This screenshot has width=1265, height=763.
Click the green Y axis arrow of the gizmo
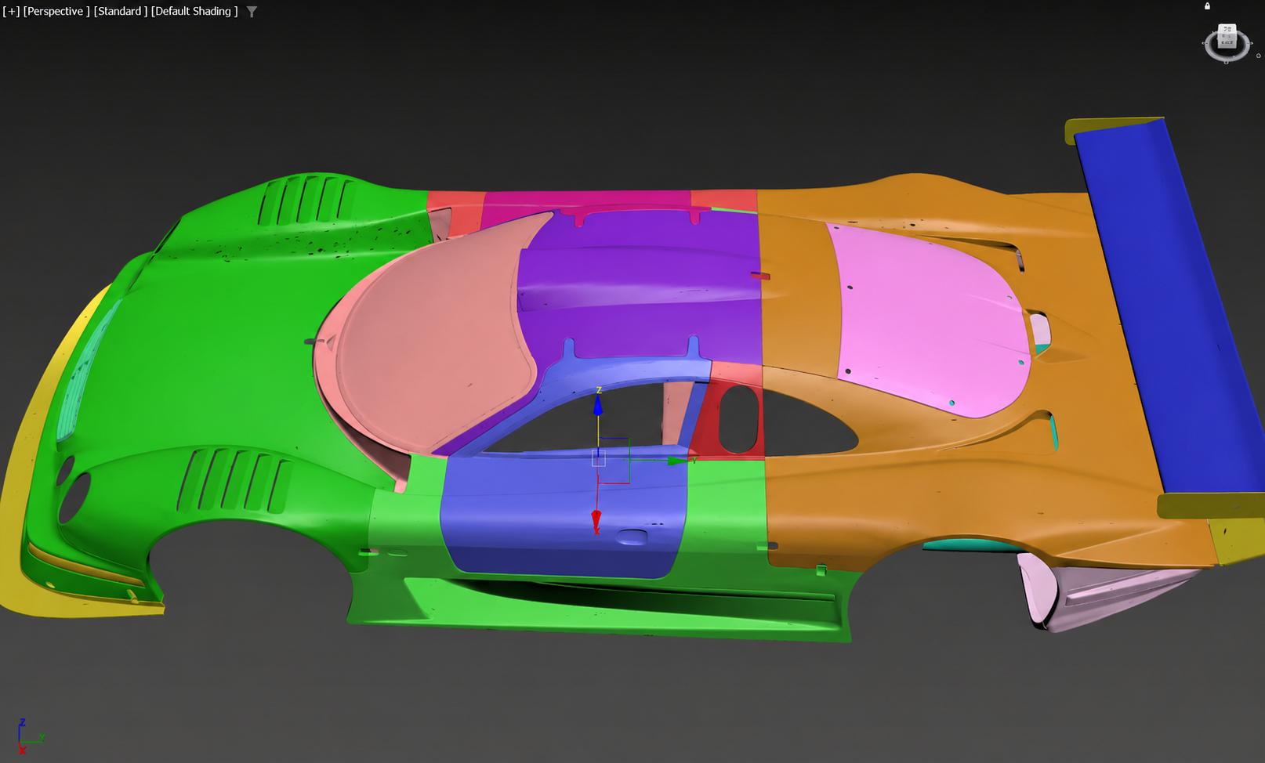click(x=677, y=461)
